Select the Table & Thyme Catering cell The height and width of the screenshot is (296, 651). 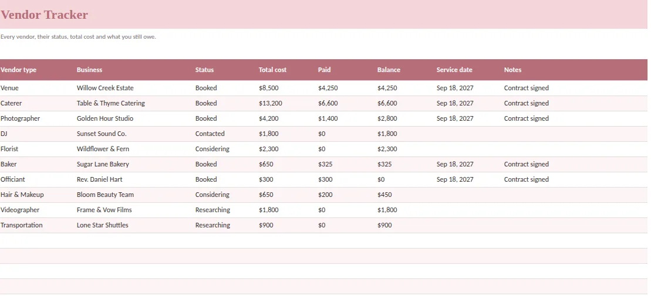111,103
